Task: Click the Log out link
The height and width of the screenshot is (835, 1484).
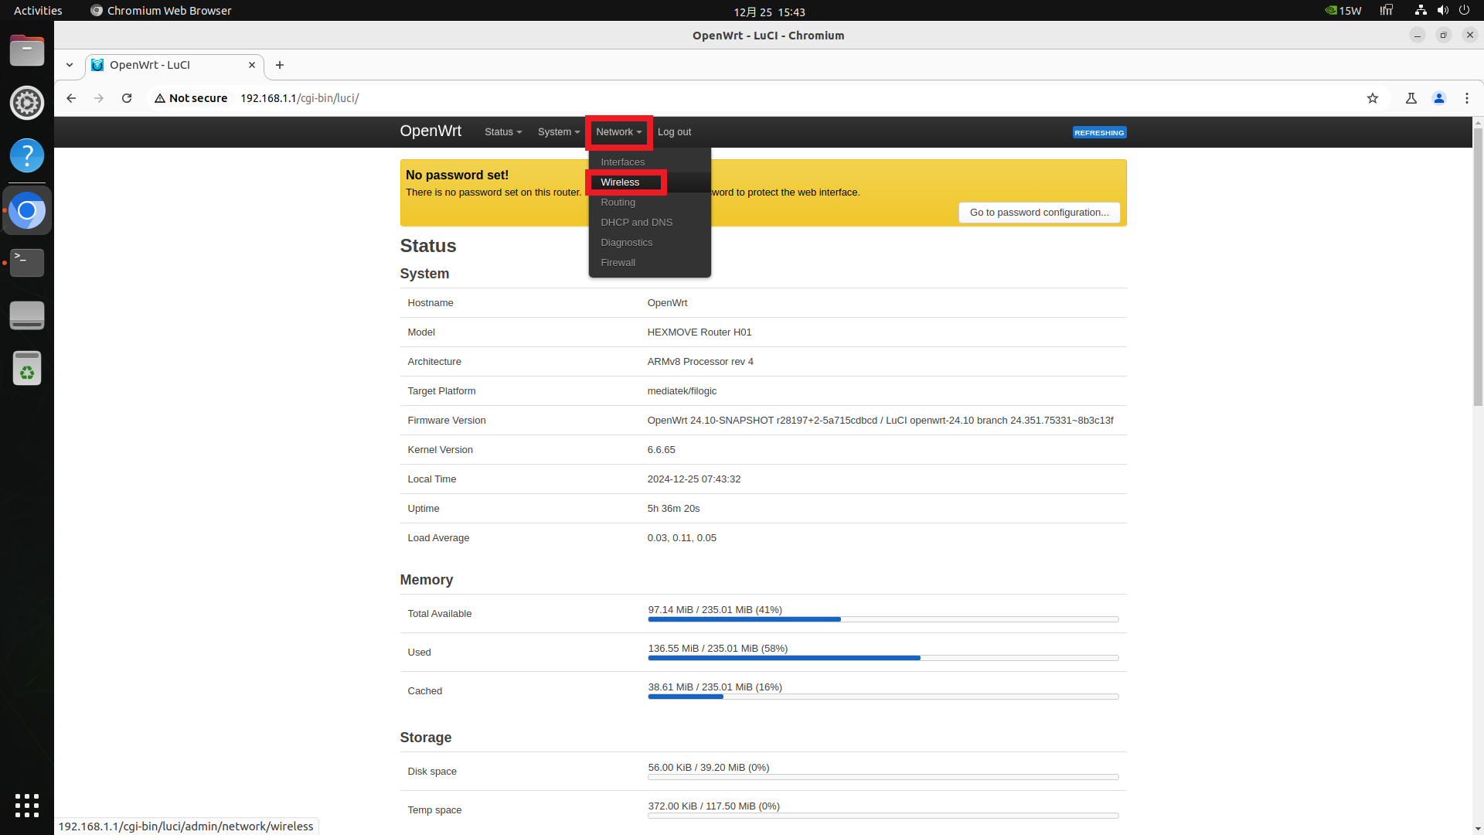Action: pyautogui.click(x=674, y=132)
